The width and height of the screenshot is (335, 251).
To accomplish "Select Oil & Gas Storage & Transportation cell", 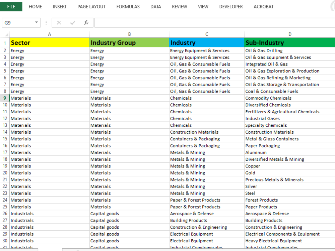I will click(290, 85).
